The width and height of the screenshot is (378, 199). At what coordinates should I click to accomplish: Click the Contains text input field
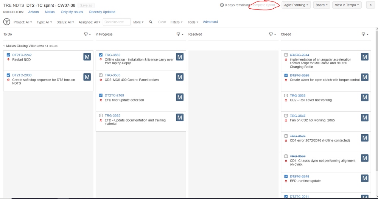[x=117, y=22]
